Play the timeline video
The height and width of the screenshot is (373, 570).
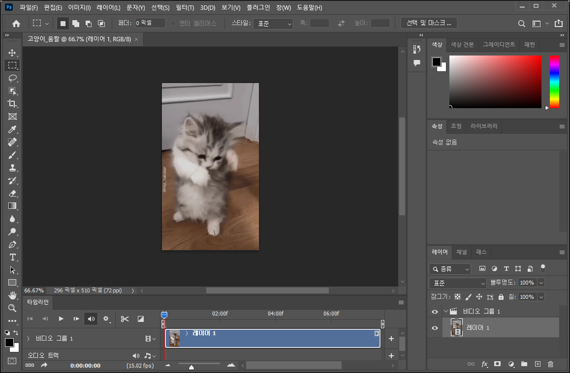(x=61, y=318)
